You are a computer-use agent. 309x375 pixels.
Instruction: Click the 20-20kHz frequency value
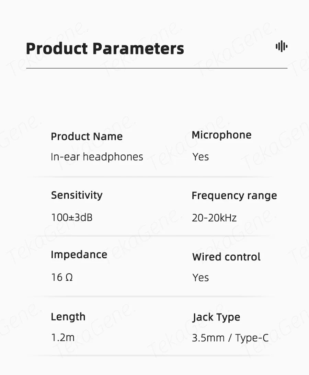pyautogui.click(x=214, y=218)
